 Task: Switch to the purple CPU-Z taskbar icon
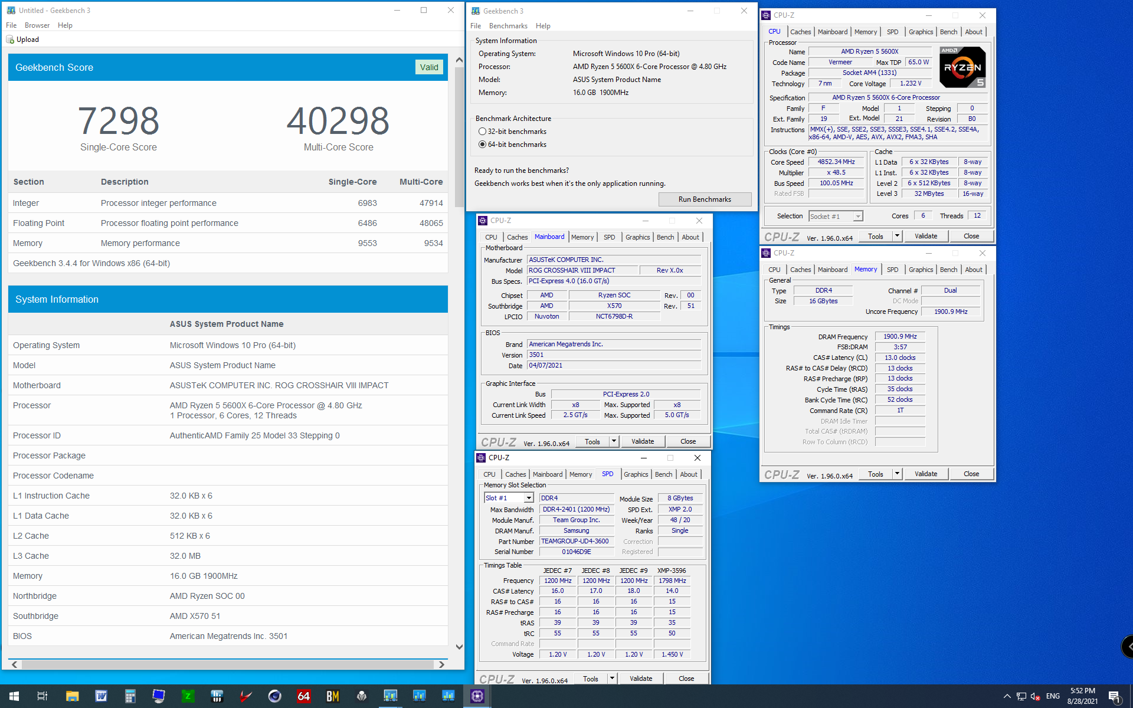[x=477, y=696]
